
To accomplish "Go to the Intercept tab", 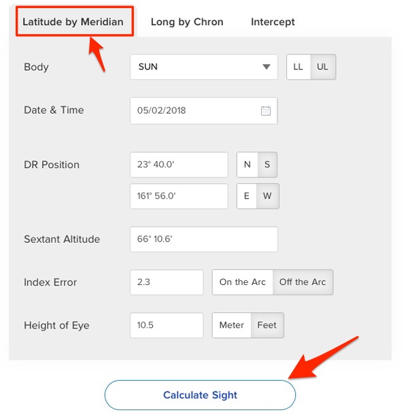I will pyautogui.click(x=273, y=22).
